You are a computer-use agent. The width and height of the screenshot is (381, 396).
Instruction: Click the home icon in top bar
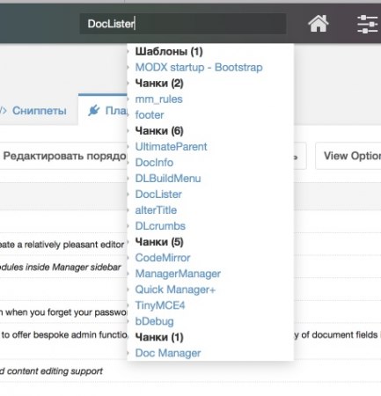(319, 24)
